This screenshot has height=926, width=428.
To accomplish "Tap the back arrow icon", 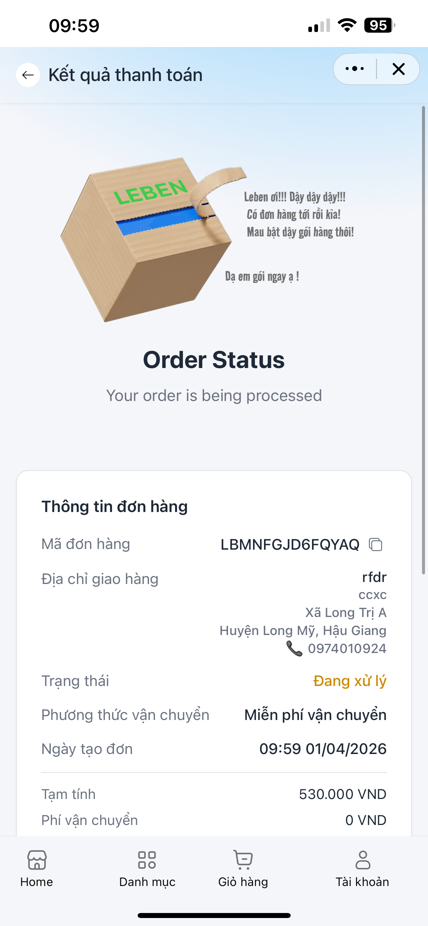I will [28, 75].
